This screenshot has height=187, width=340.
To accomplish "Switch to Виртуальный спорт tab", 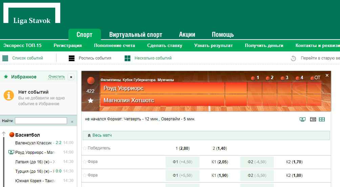I will coord(136,34).
